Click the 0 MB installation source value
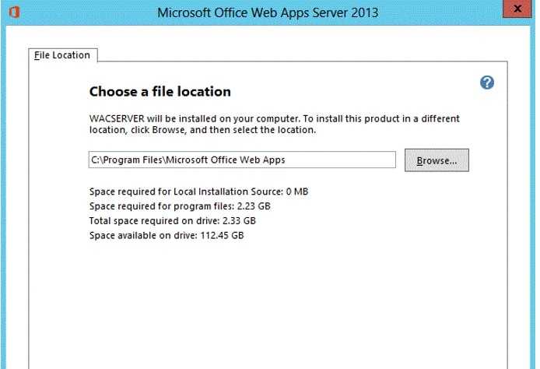540x369 pixels. 298,192
